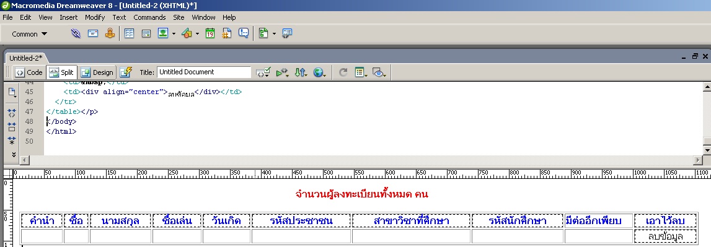The image size is (711, 247).
Task: Open the Insert menu
Action: click(68, 17)
